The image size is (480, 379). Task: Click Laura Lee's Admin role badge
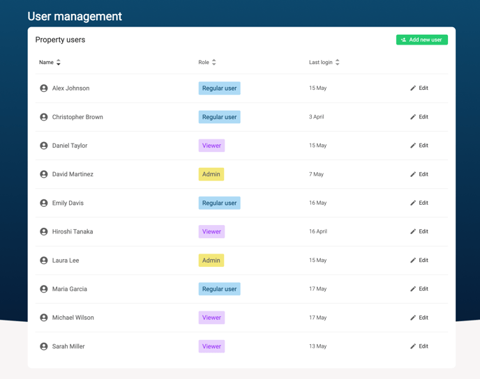(211, 261)
